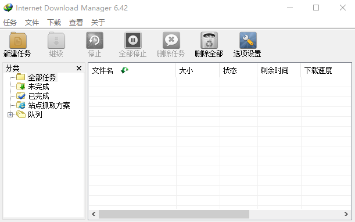Viewport: 355px width, 222px height.
Task: Click the 未完成 folder icon with green arrow
Action: (20, 87)
